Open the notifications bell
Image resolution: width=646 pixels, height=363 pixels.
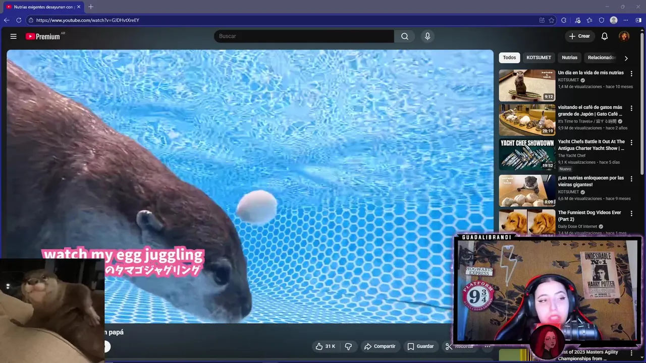(605, 36)
